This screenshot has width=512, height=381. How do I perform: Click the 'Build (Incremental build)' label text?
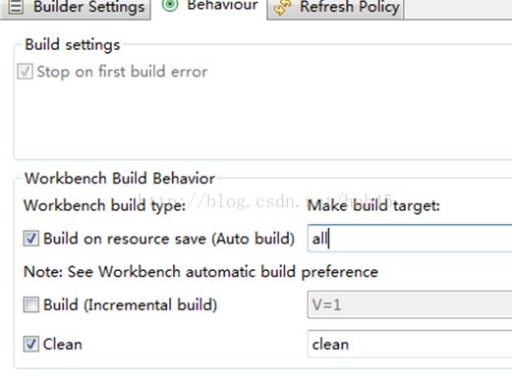coord(130,305)
